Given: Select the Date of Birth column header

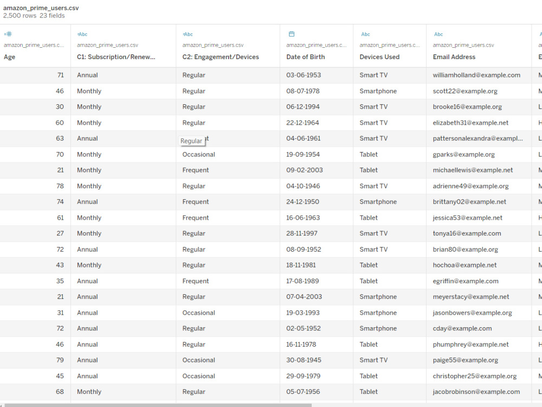Looking at the screenshot, I should coord(306,57).
